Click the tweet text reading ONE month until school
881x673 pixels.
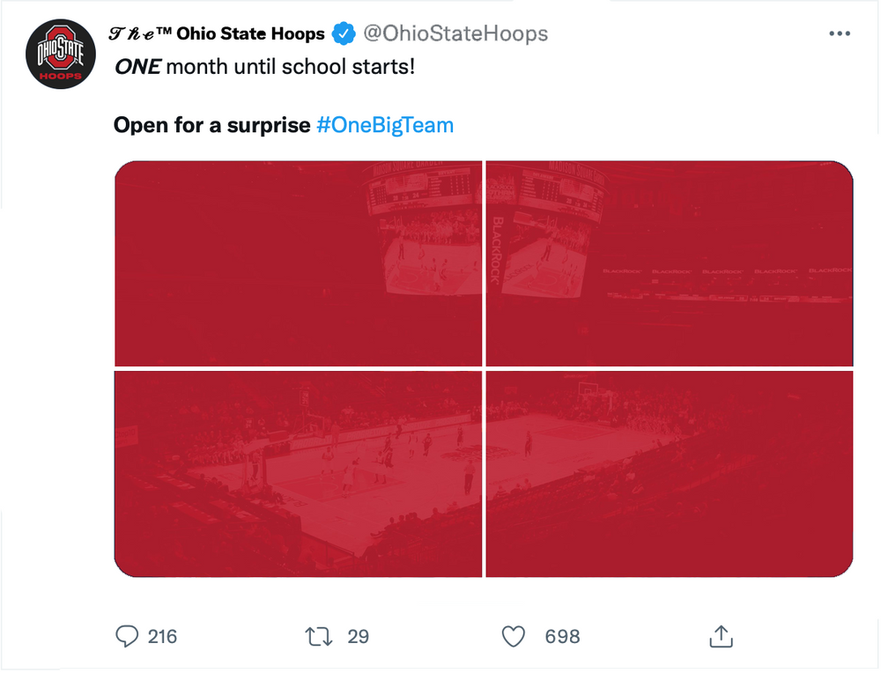click(264, 65)
